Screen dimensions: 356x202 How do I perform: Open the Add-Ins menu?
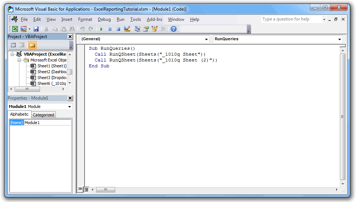point(155,19)
